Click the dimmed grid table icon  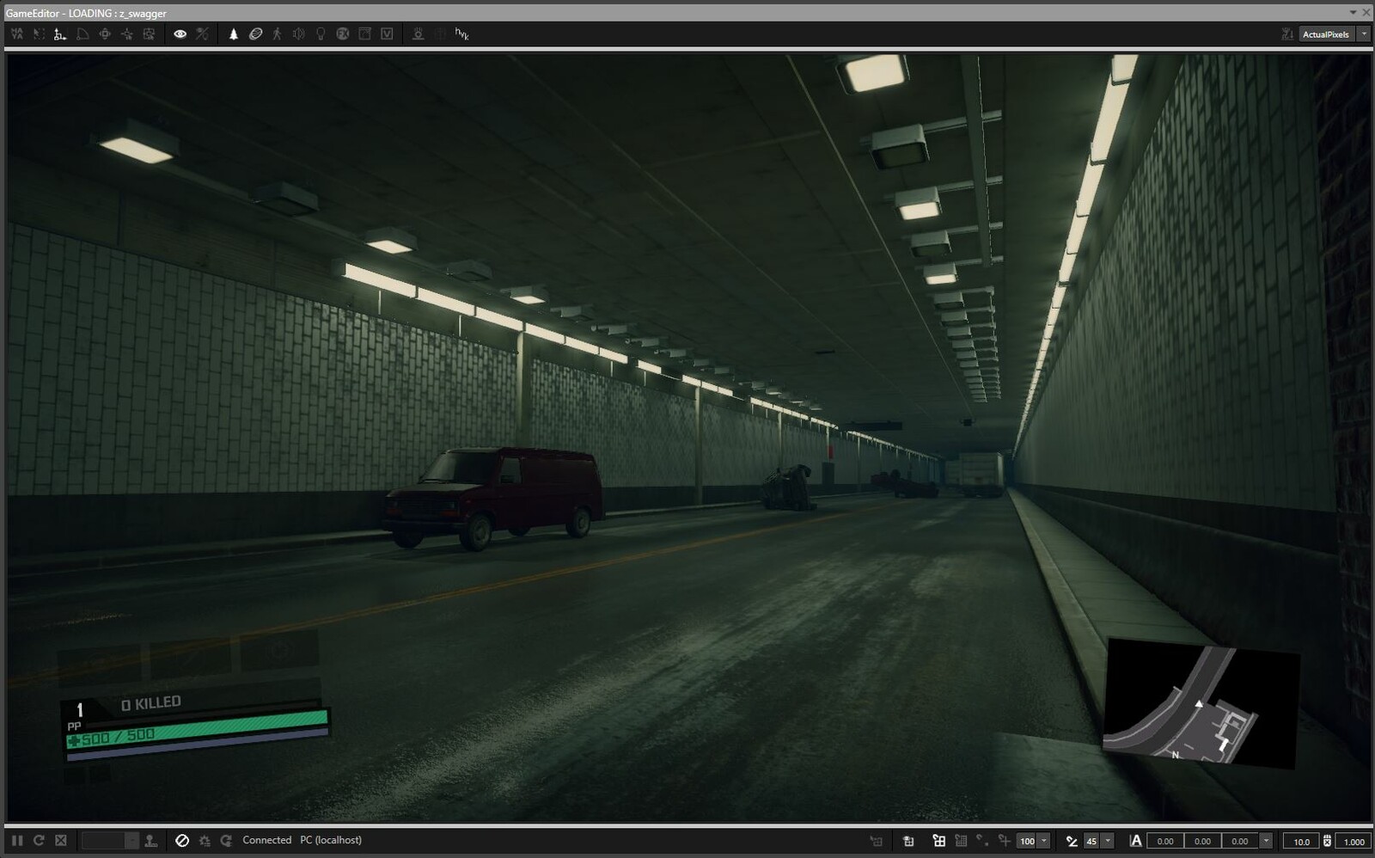(961, 842)
